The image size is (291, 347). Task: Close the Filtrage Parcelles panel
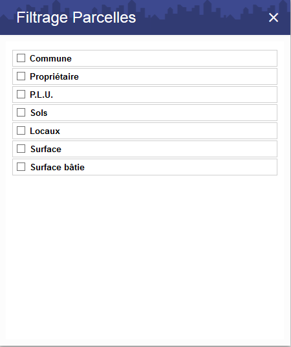pyautogui.click(x=274, y=17)
